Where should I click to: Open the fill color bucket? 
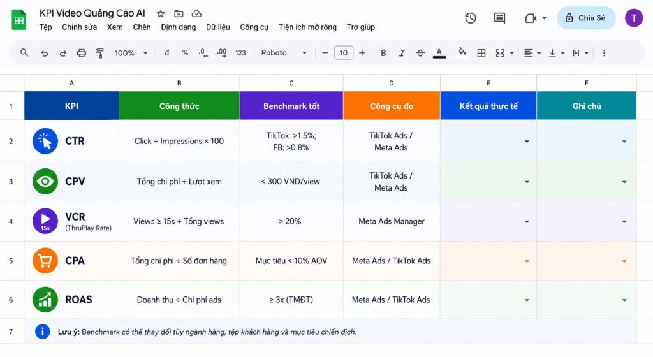point(462,52)
